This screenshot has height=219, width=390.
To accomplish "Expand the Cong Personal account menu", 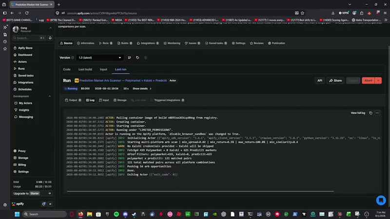I will coord(51,28).
